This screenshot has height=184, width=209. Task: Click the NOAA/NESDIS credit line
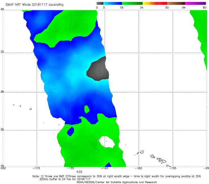pos(117,182)
